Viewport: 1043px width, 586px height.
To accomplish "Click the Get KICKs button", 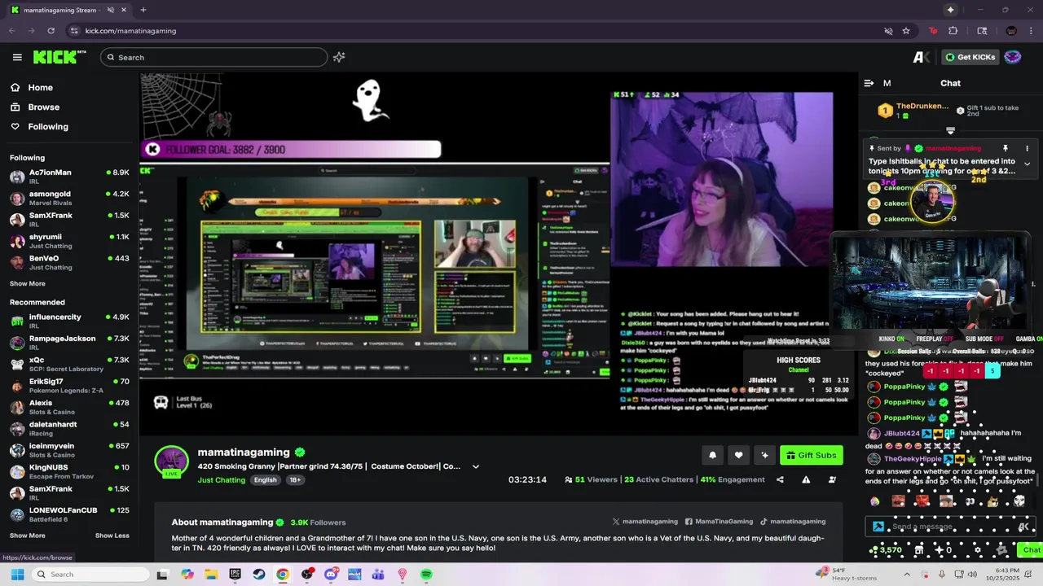I will click(970, 57).
